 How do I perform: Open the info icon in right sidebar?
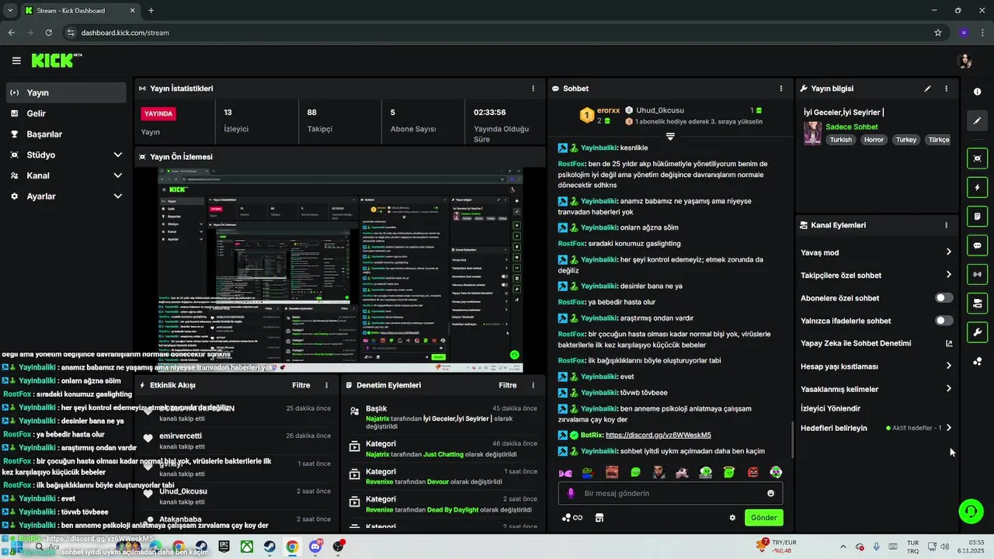(x=977, y=92)
